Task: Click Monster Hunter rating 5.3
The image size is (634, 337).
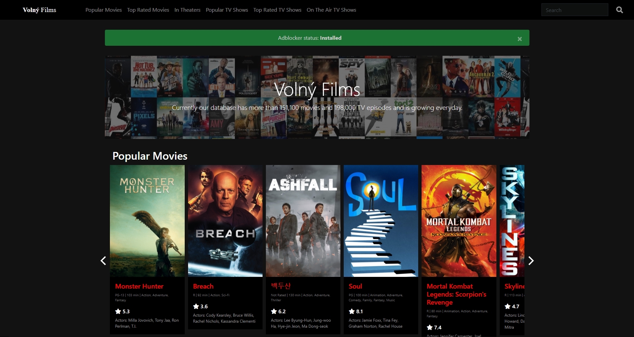Action: point(126,311)
